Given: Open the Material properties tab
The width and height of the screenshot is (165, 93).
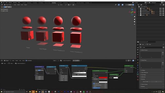Looking at the screenshot, I should [138, 77].
